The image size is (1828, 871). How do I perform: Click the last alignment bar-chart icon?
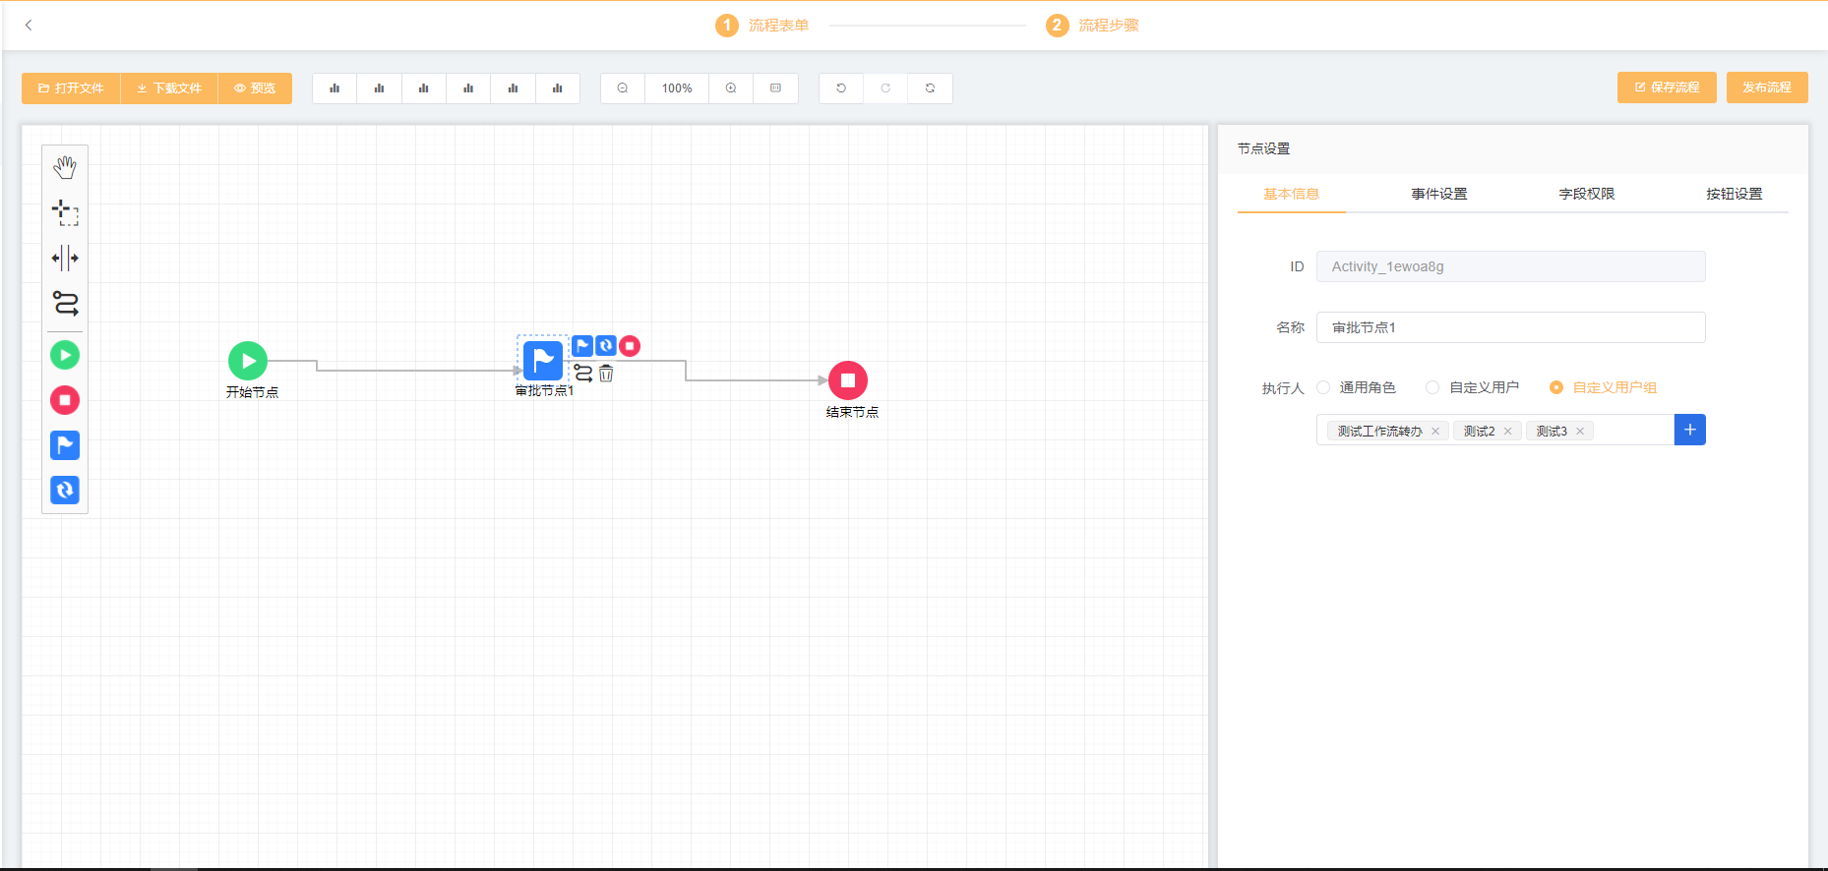[558, 88]
